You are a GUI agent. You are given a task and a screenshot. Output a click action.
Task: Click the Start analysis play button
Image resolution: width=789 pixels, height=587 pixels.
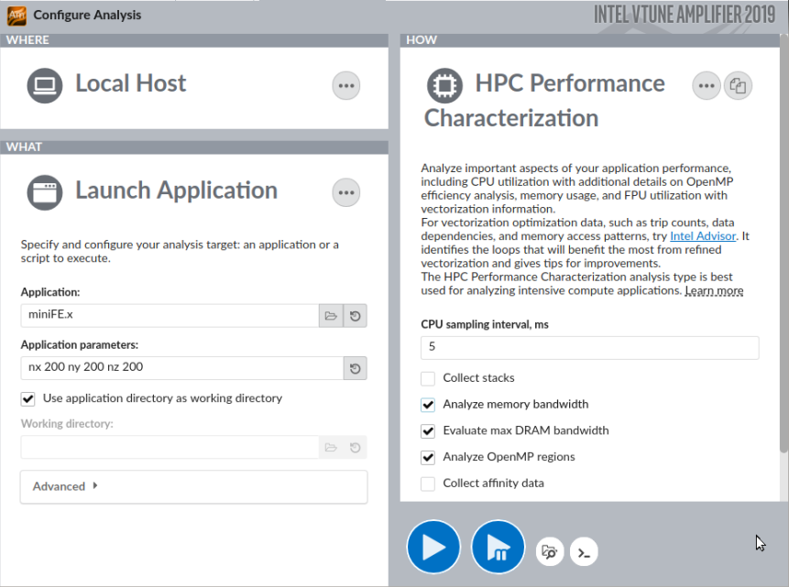pos(433,548)
